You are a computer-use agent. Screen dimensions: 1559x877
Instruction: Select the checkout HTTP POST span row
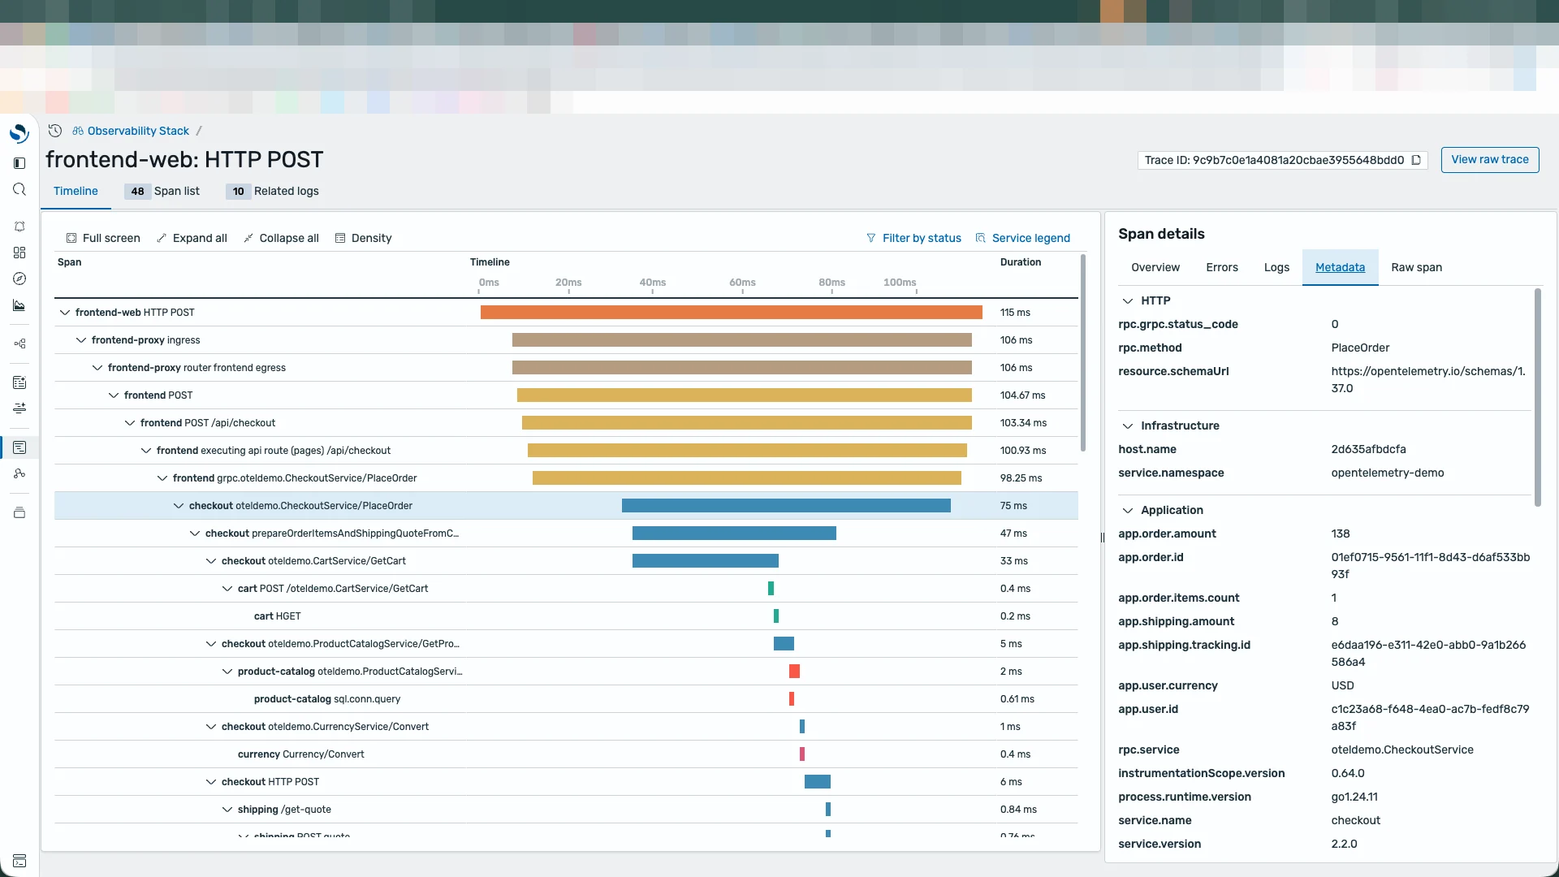pos(566,782)
